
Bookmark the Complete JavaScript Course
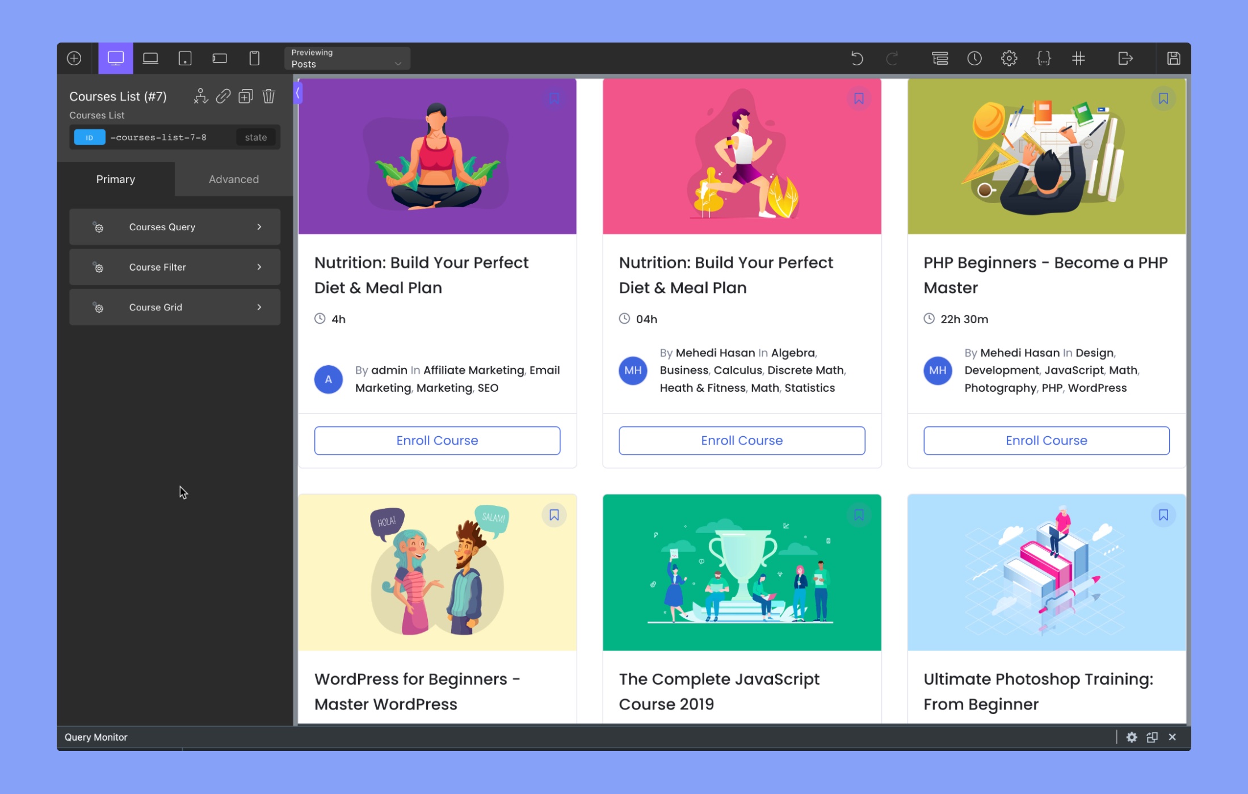859,515
